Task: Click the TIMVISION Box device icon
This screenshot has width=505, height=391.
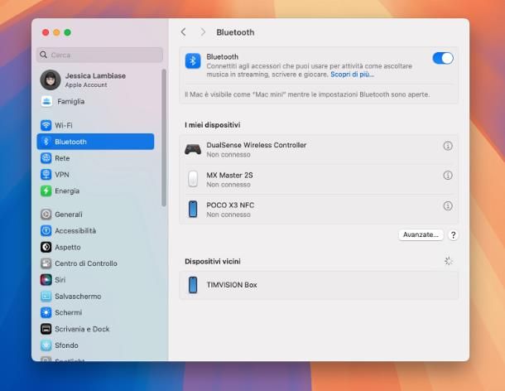Action: coord(193,285)
